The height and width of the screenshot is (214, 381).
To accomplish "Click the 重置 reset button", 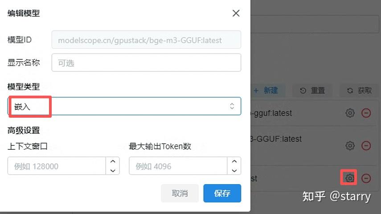I will pos(312,91).
